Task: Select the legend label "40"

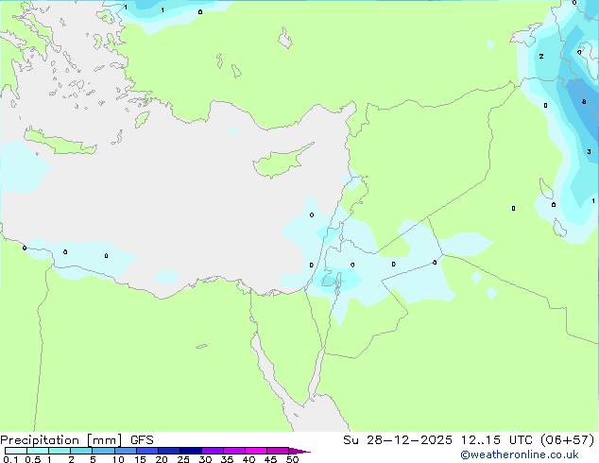Action: pyautogui.click(x=248, y=459)
